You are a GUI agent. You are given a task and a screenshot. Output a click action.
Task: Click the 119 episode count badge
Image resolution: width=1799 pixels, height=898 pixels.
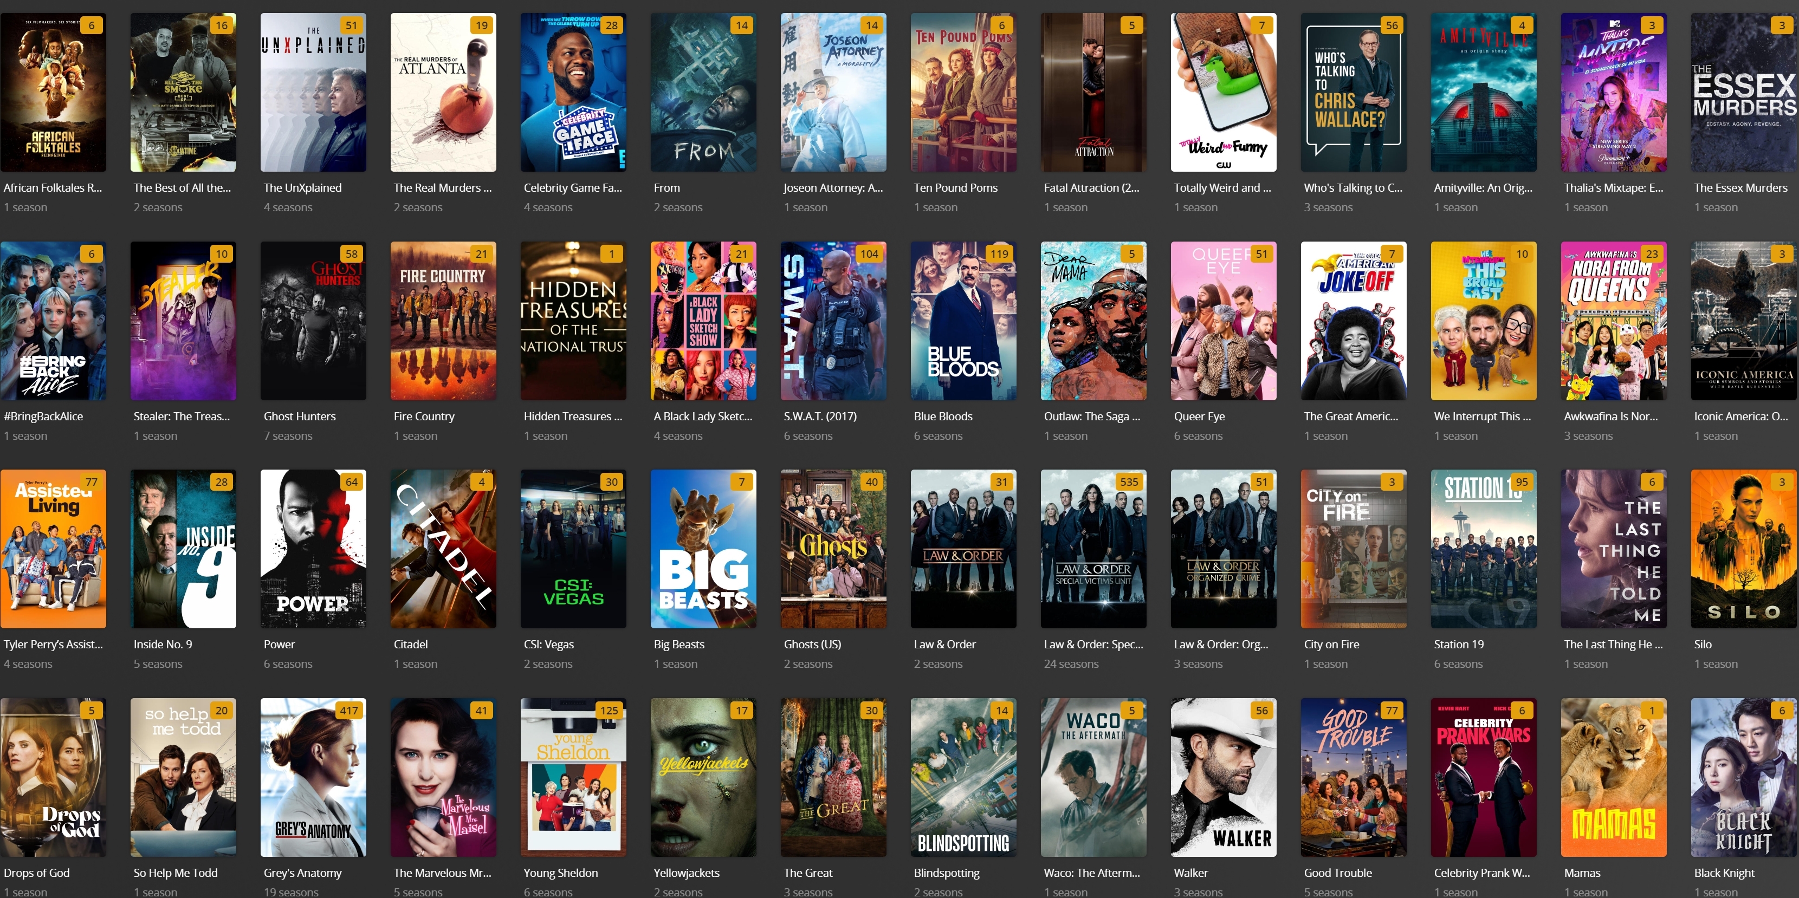pyautogui.click(x=999, y=253)
